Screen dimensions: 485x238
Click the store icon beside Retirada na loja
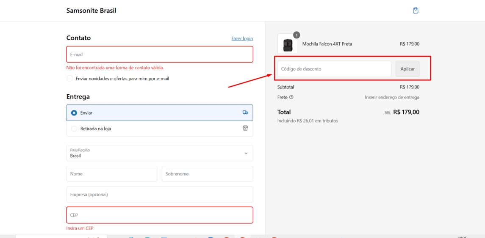(x=245, y=129)
